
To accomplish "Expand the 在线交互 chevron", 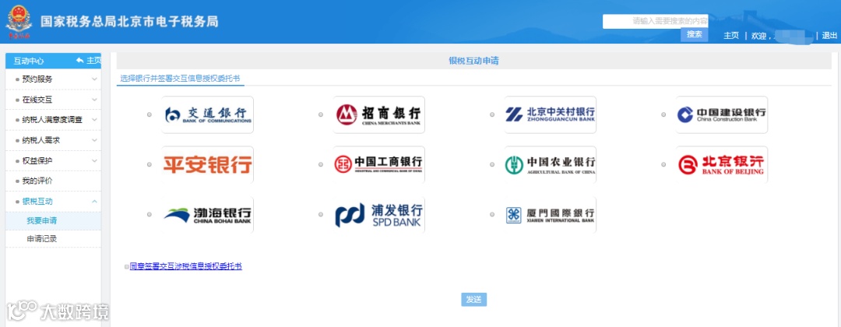I will coord(94,99).
